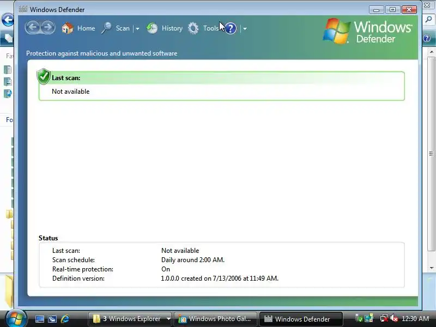This screenshot has width=436, height=327.
Task: Start a scan via Scan label
Action: 123,28
